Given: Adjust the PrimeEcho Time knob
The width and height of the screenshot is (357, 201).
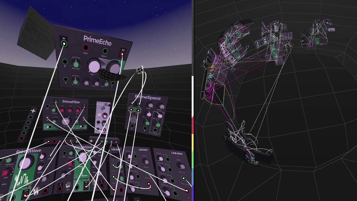Looking at the screenshot, I should 94,66.
